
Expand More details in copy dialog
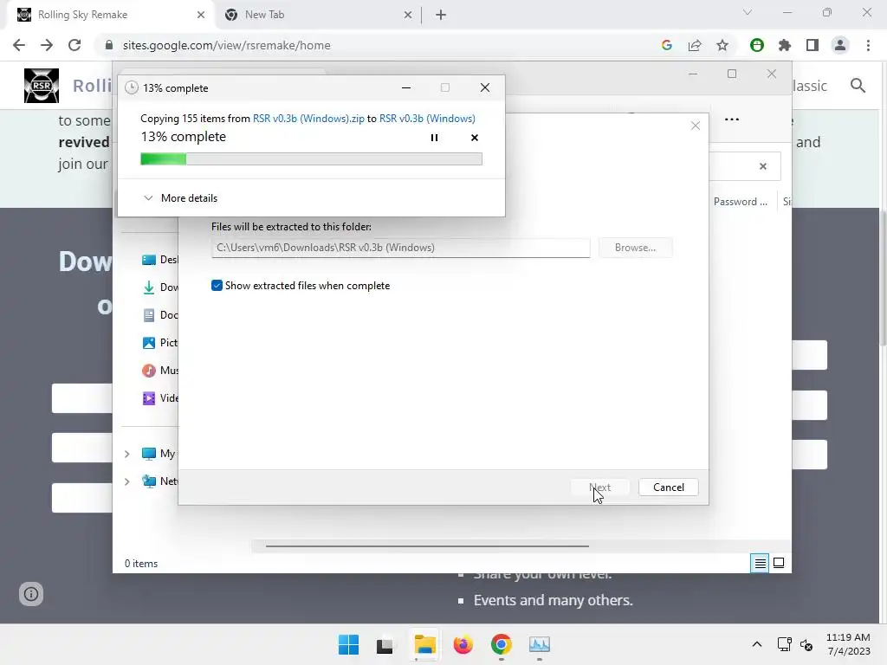click(x=180, y=198)
